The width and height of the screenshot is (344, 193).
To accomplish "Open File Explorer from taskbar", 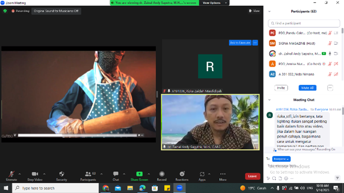I will [130, 188].
